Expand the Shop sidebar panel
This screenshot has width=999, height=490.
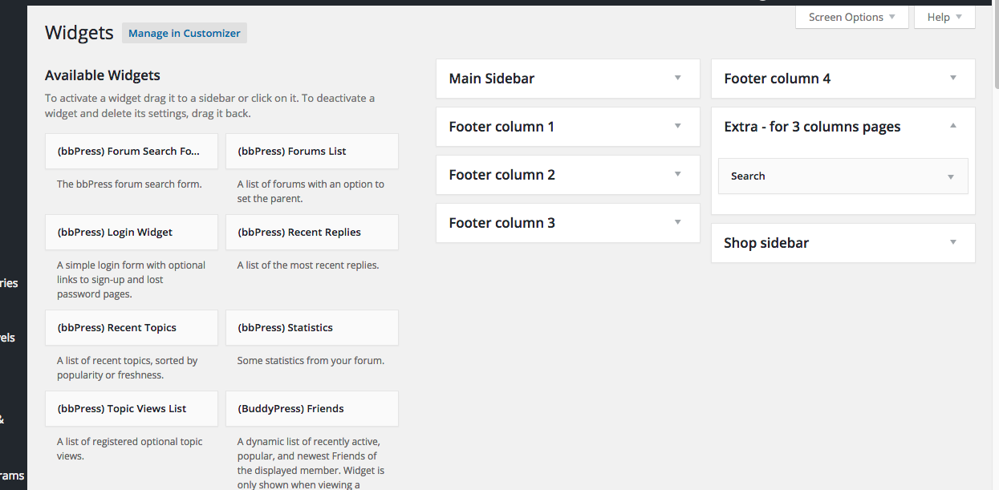843,243
